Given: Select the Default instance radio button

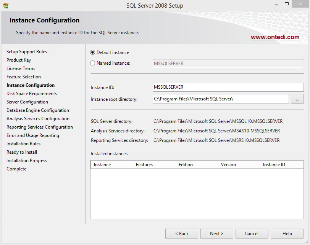Looking at the screenshot, I should (x=92, y=52).
